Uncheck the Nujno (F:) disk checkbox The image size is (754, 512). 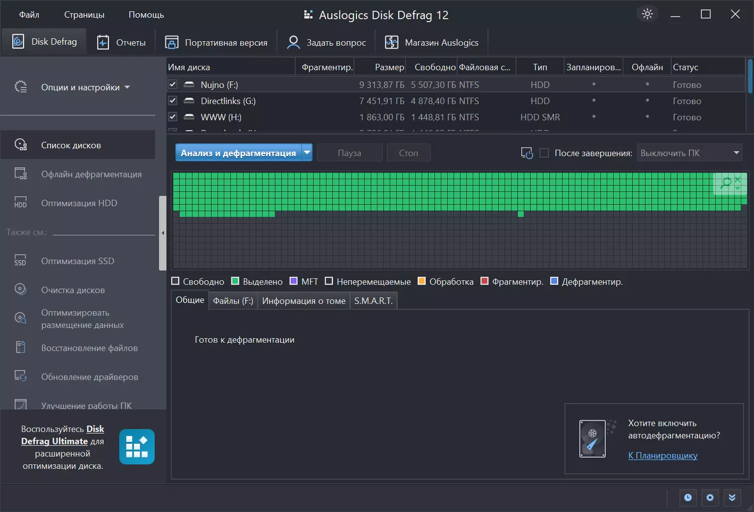(173, 84)
